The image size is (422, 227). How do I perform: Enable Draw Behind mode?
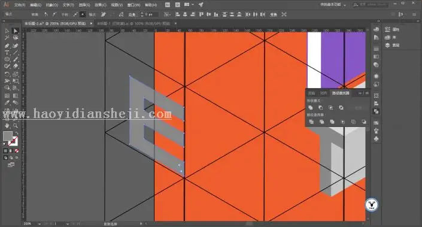[11, 158]
